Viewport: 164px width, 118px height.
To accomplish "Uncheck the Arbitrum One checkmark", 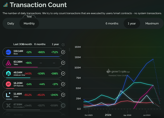I will pos(63,73).
